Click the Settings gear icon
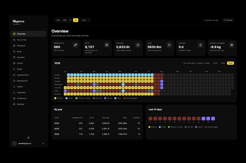246x163 pixels. tap(14, 104)
